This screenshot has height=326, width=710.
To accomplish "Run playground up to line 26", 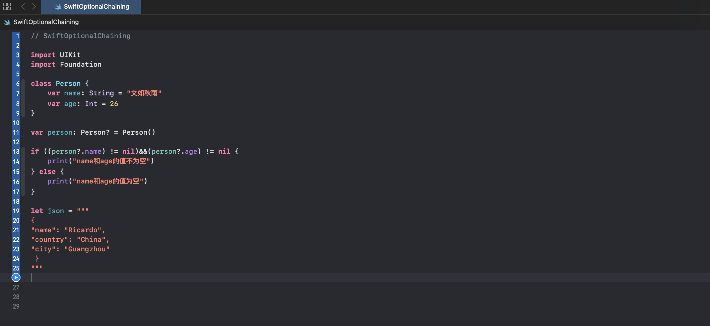I will (x=16, y=277).
